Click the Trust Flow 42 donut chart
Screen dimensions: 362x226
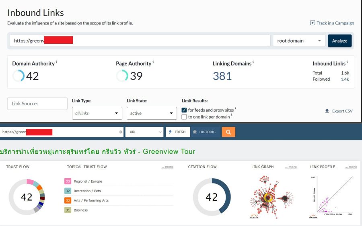(27, 197)
